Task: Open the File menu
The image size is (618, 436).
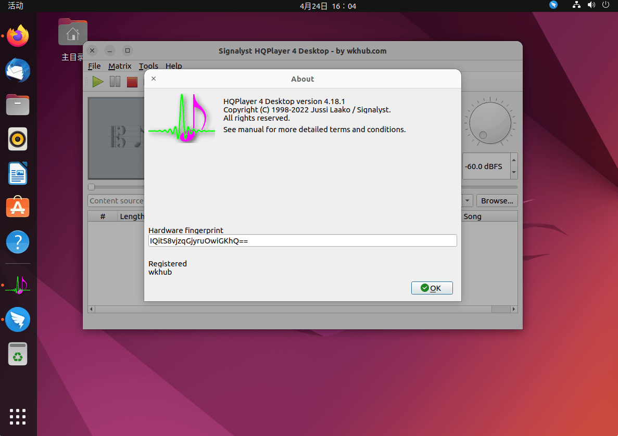Action: point(94,66)
